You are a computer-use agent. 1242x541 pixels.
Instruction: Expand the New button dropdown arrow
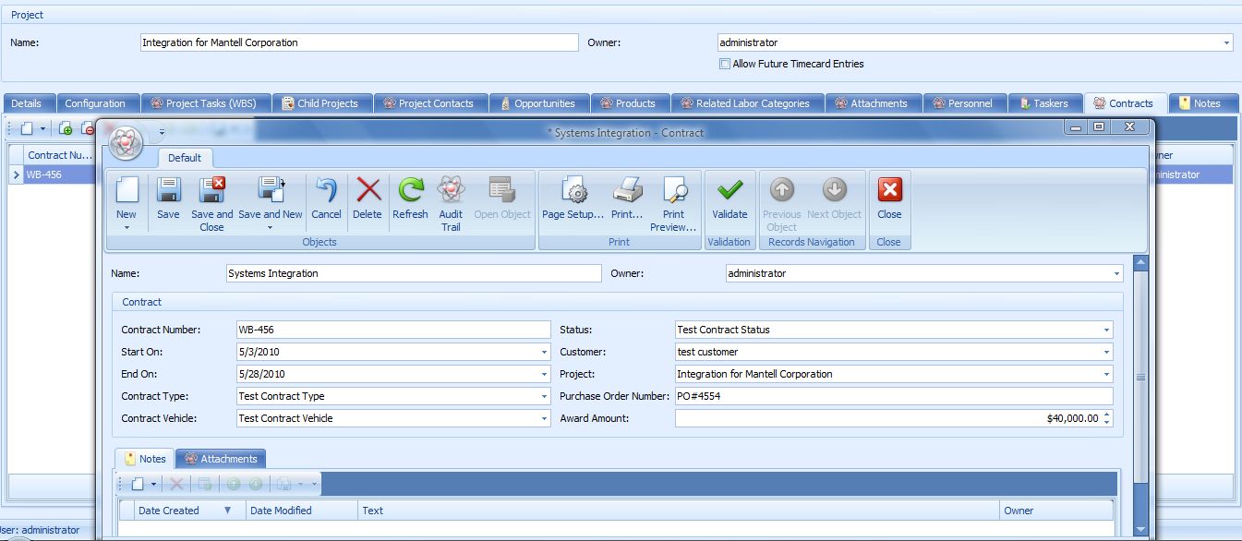tap(127, 227)
